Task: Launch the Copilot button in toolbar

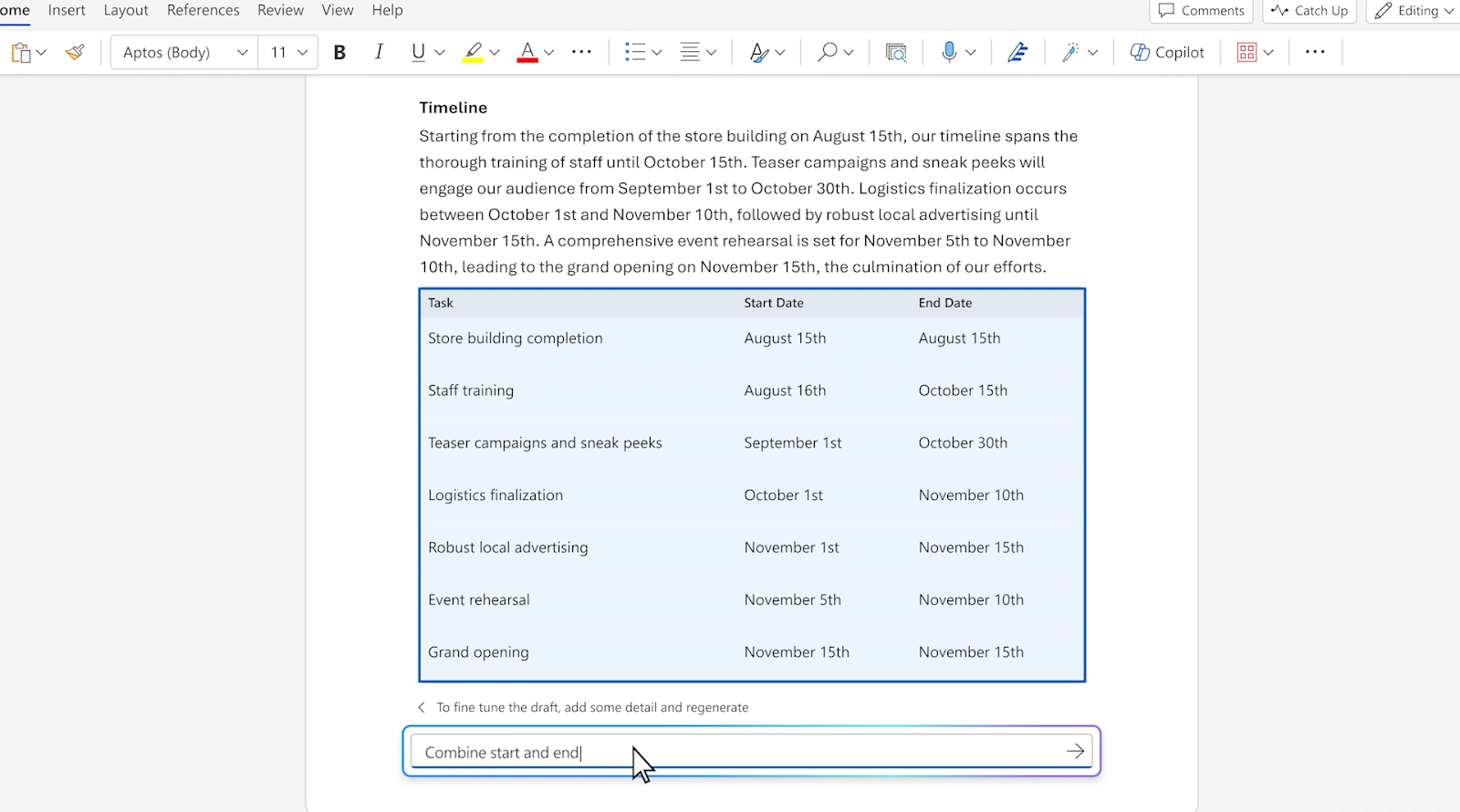Action: coord(1167,53)
